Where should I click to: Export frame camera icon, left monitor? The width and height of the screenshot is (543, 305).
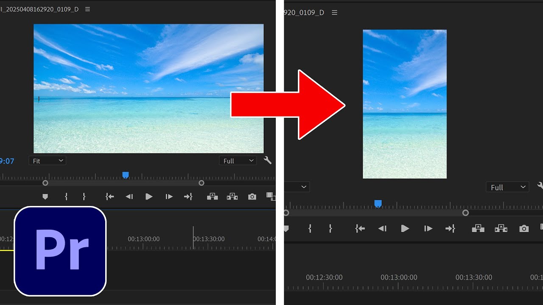click(x=252, y=197)
